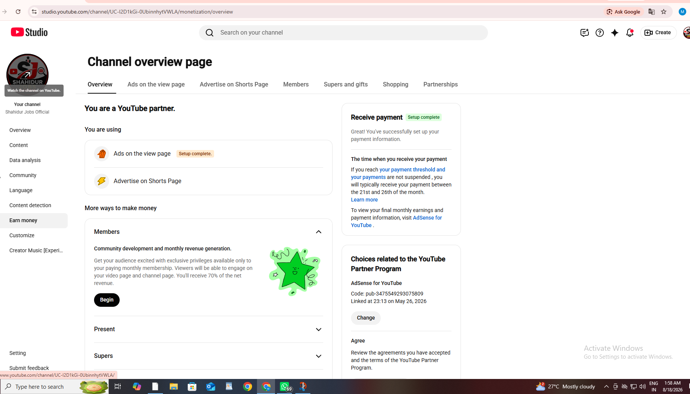Click the Advertise on Shorts Page row
Image resolution: width=690 pixels, height=394 pixels.
[x=208, y=181]
